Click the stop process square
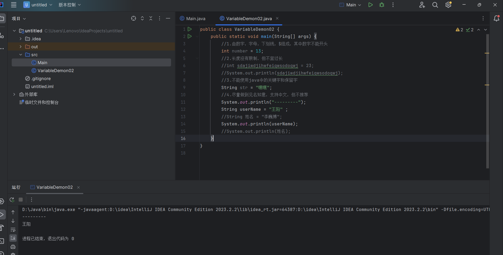 click(21, 200)
